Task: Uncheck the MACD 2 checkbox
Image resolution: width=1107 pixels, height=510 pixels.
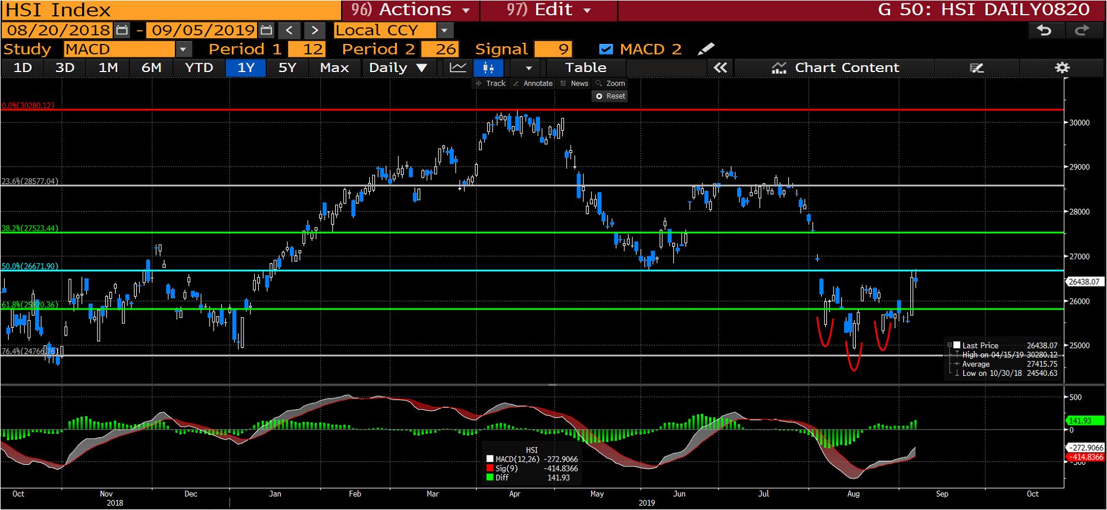Action: [606, 49]
